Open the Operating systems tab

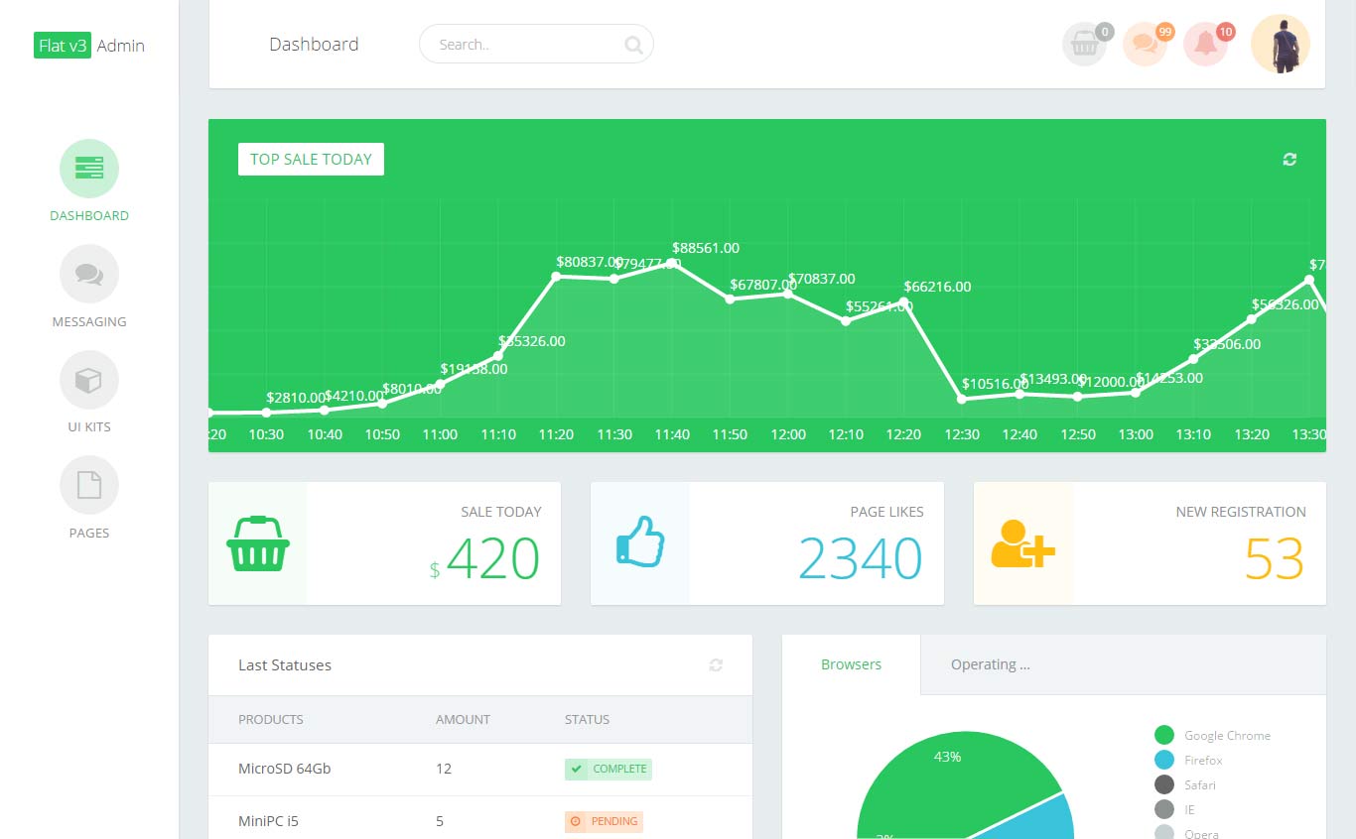pyautogui.click(x=990, y=664)
